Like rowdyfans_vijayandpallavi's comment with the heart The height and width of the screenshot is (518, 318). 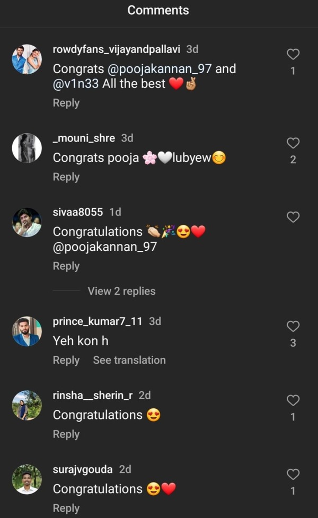[x=293, y=54]
